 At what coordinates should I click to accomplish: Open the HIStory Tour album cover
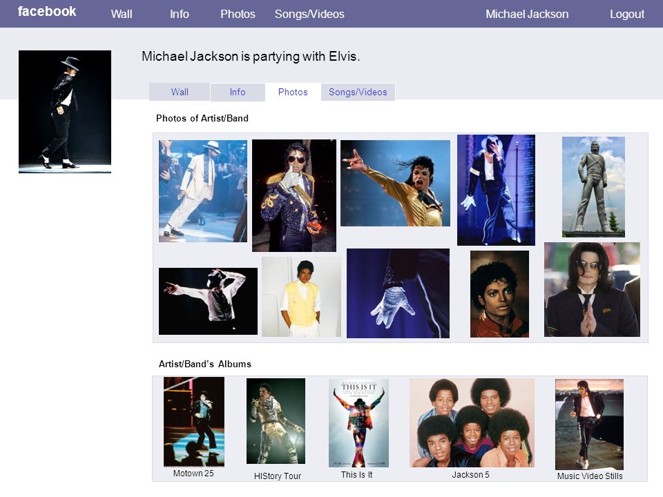point(276,421)
